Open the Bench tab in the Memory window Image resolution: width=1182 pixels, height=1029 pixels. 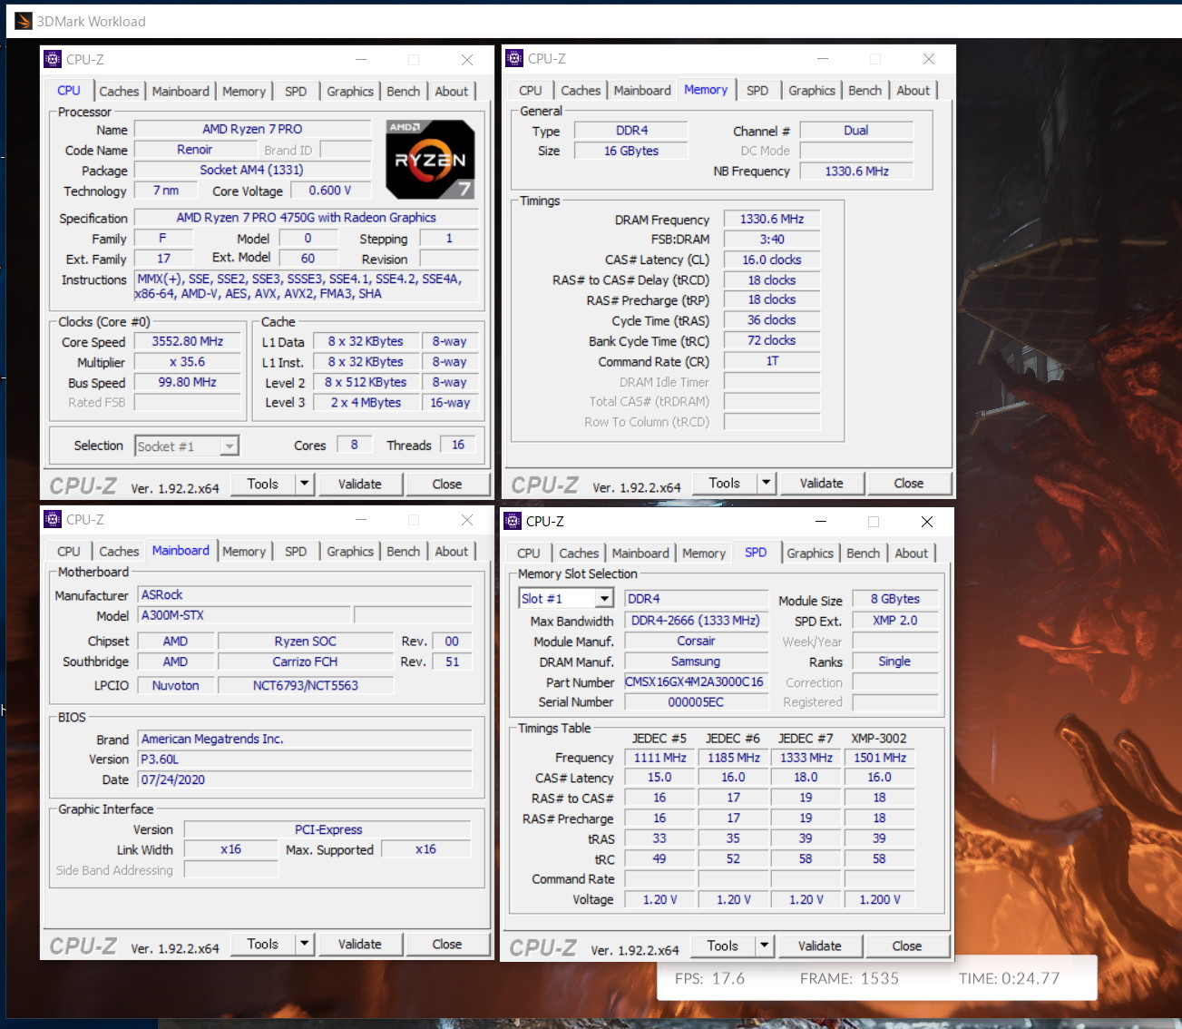865,91
